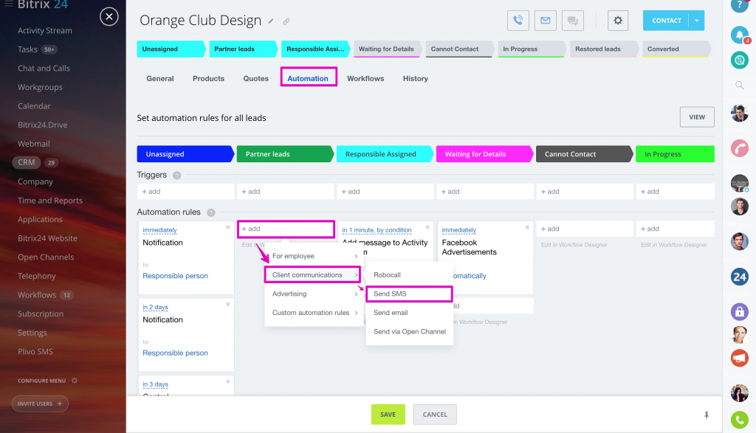Screen dimensions: 756x433
Task: Click the purple lock icon in the right sidebar
Action: coord(739,311)
